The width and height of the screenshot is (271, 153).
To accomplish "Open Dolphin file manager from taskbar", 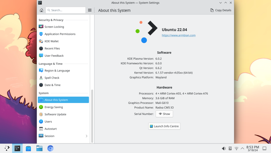I will pos(39,148).
